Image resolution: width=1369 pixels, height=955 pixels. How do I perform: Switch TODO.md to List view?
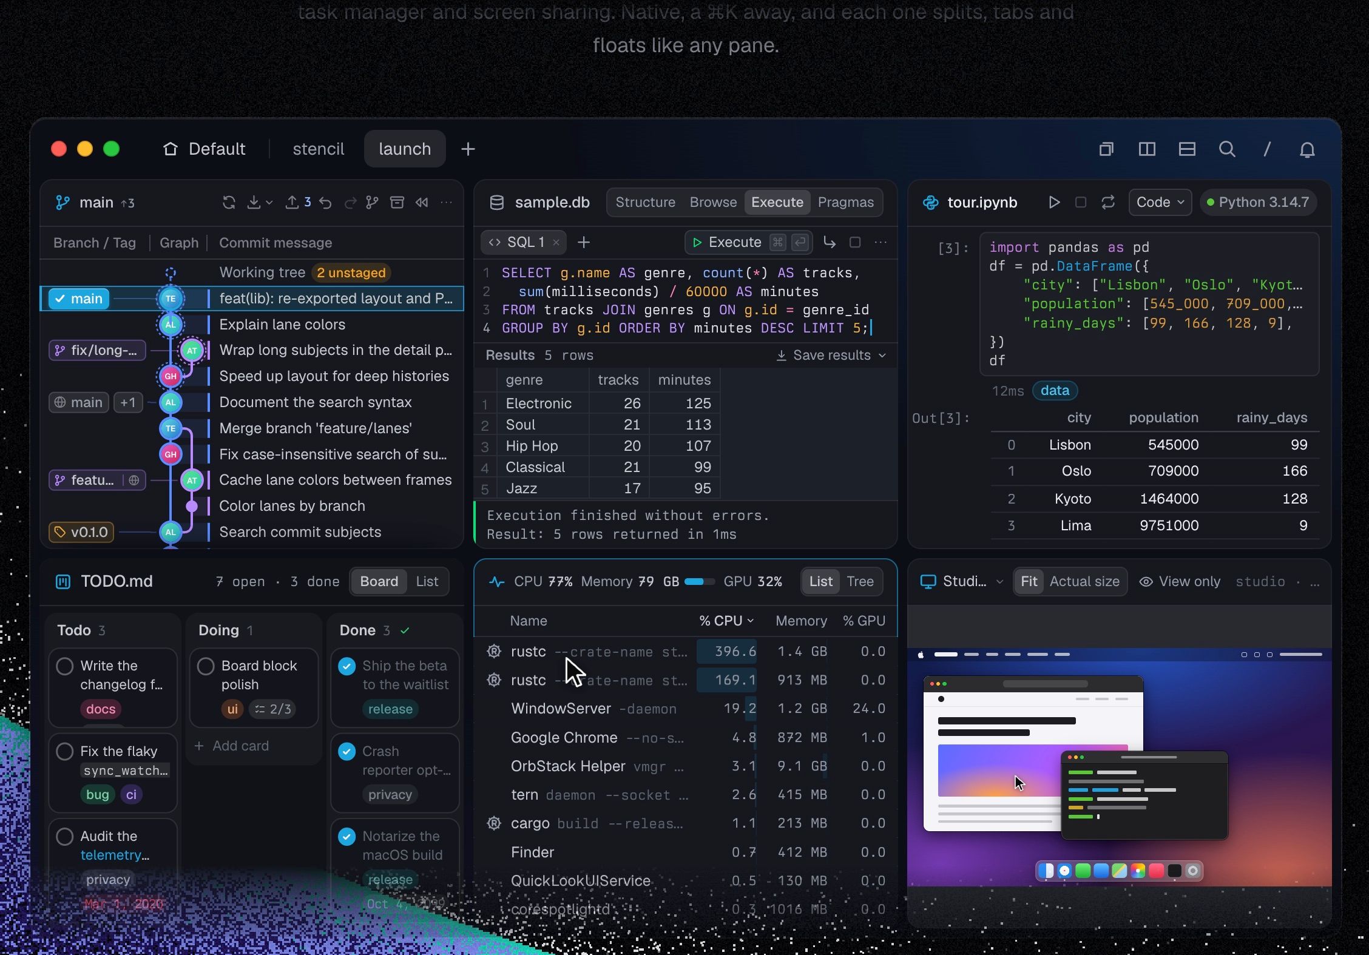click(x=427, y=582)
